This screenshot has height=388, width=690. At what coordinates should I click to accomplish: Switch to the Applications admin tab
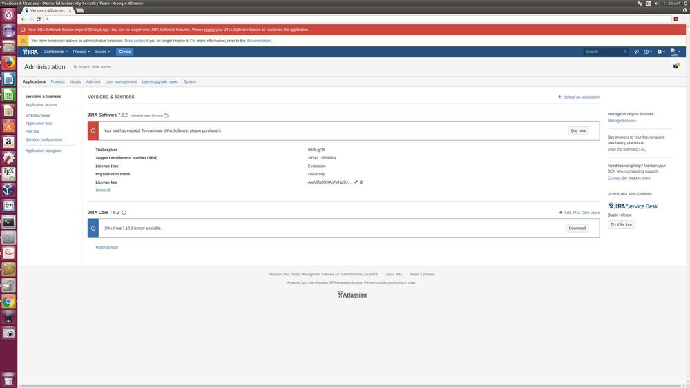point(35,82)
